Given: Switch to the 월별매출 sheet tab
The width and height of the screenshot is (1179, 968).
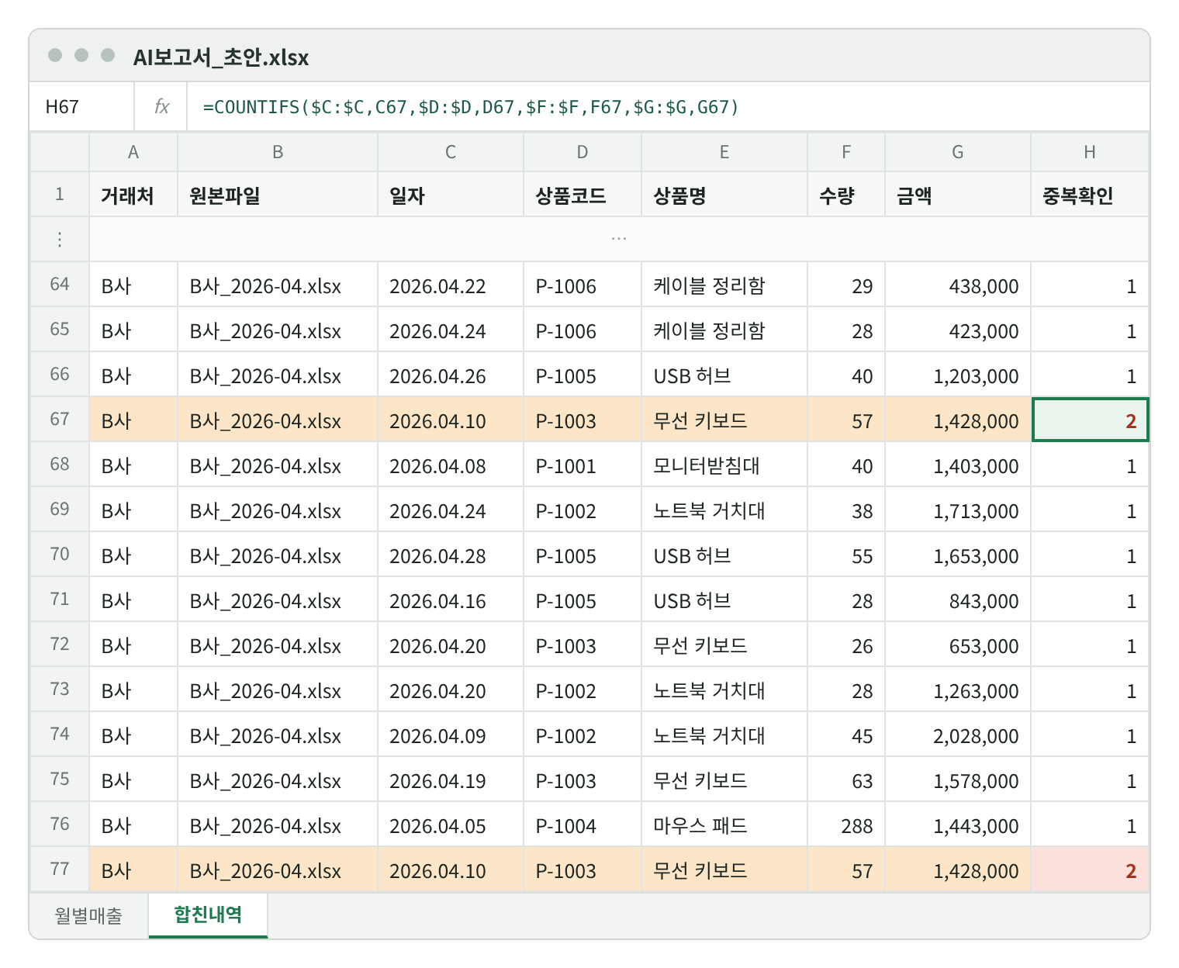Looking at the screenshot, I should tap(88, 915).
